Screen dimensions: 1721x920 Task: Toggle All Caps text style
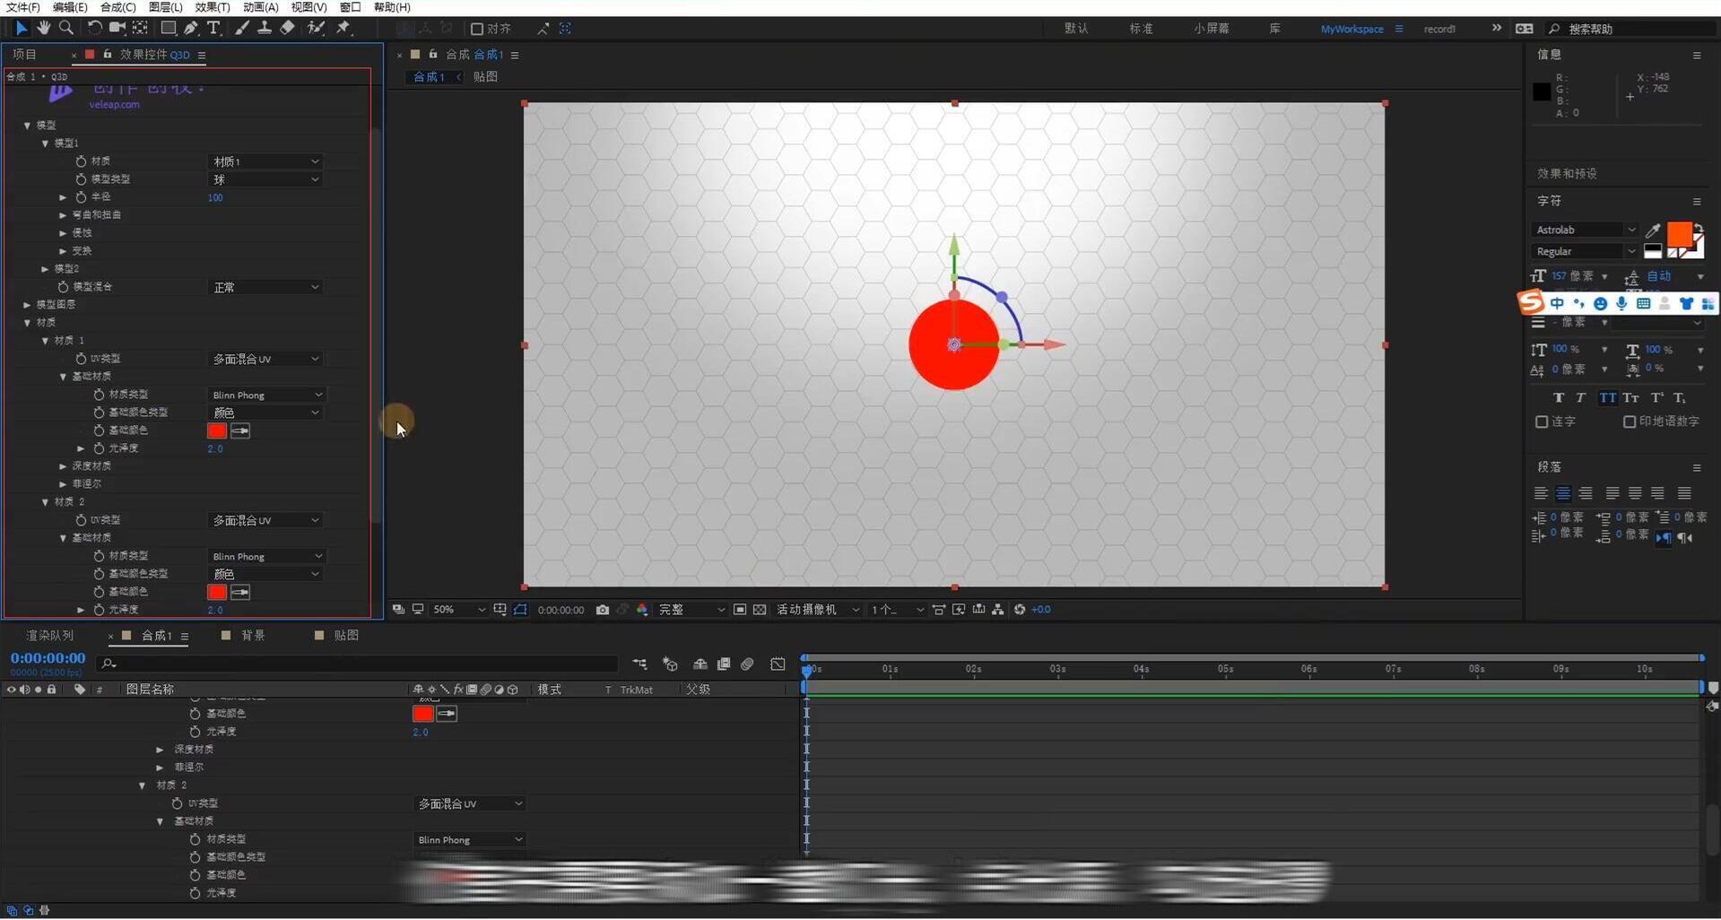coord(1607,398)
